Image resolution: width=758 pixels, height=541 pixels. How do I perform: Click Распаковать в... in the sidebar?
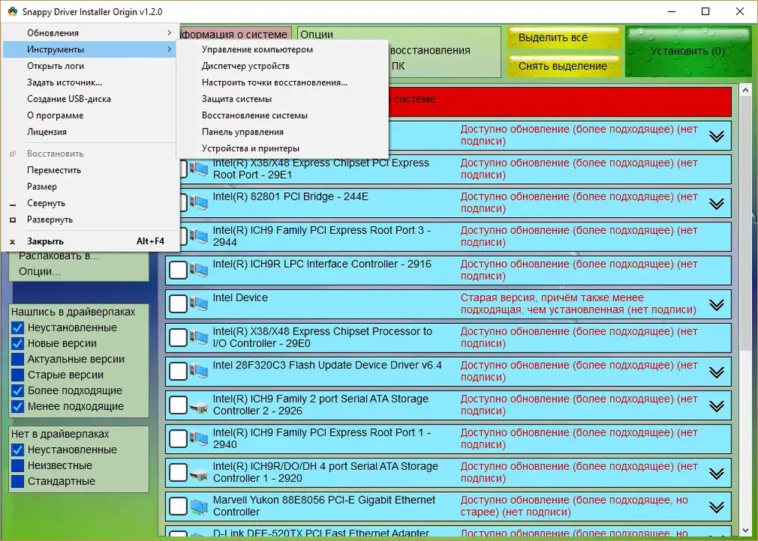pyautogui.click(x=58, y=257)
